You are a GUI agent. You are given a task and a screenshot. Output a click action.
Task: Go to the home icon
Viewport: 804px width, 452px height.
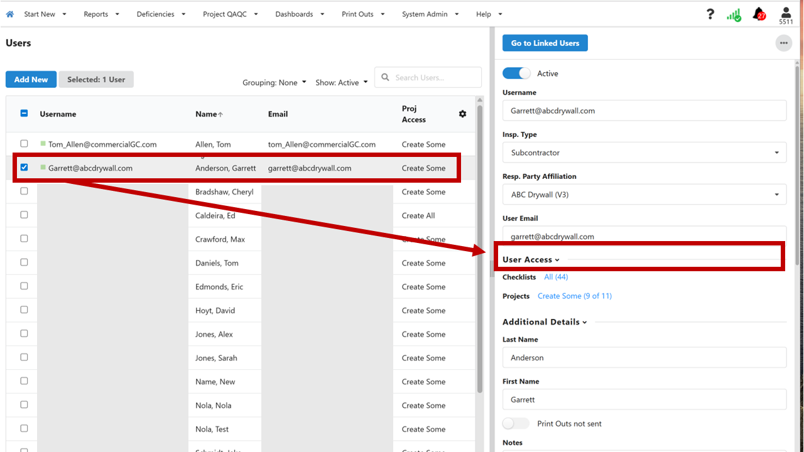(x=10, y=14)
